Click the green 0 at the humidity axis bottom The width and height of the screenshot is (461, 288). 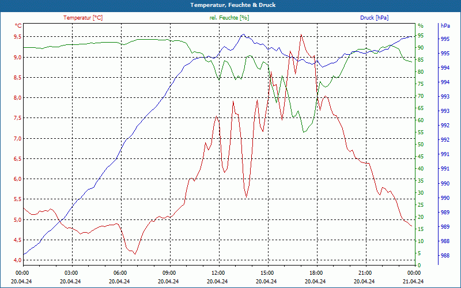(420, 266)
